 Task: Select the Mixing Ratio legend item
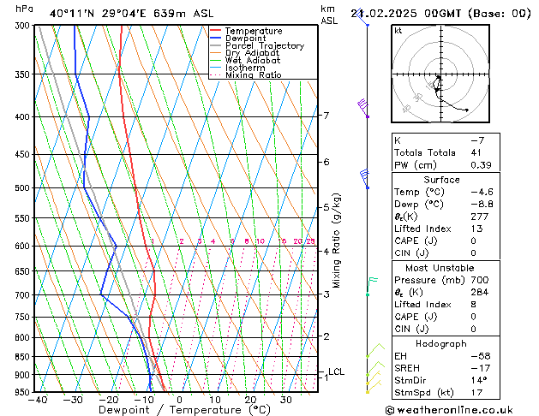click(x=253, y=75)
